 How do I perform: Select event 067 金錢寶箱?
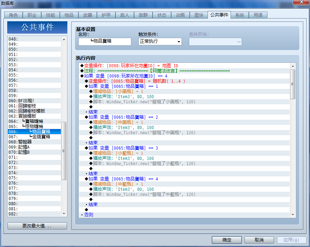[34, 137]
